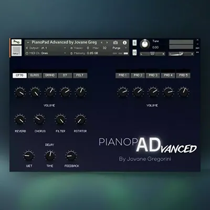Select the PAD 3 tab
Image resolution: width=210 pixels, height=210 pixels.
tap(153, 76)
